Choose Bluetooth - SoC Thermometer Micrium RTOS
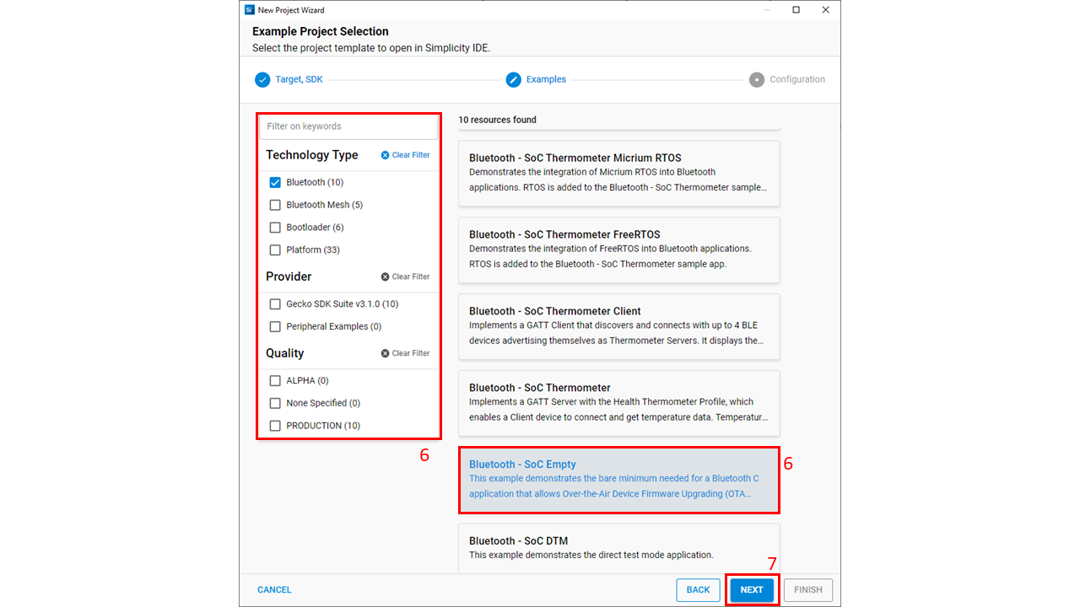Viewport: 1080px width, 607px height. click(x=619, y=173)
